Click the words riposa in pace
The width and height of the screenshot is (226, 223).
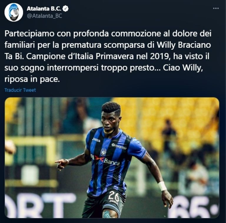pyautogui.click(x=32, y=79)
